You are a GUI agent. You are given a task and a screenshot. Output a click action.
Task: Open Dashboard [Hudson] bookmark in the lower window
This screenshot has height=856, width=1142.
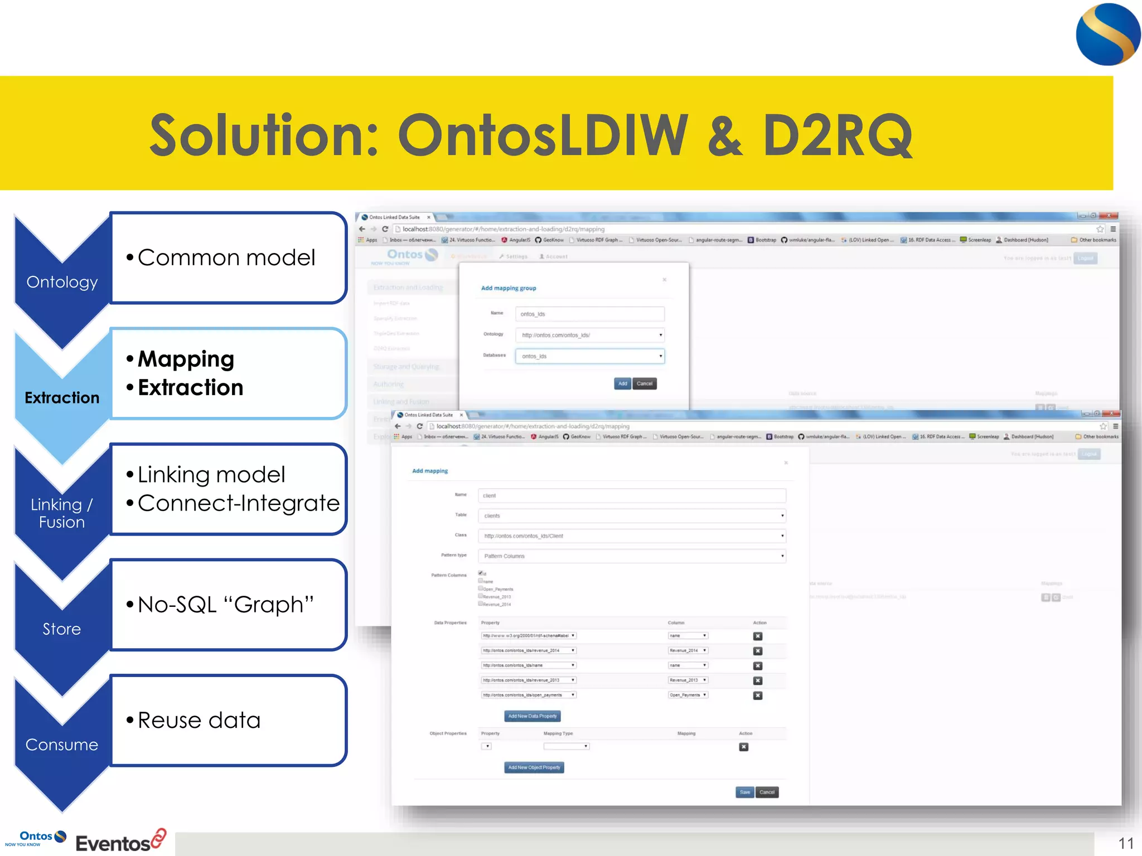point(1029,437)
